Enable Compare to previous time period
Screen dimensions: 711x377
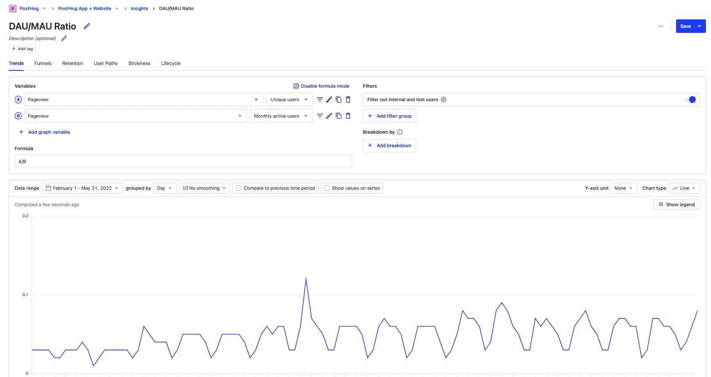(x=239, y=188)
